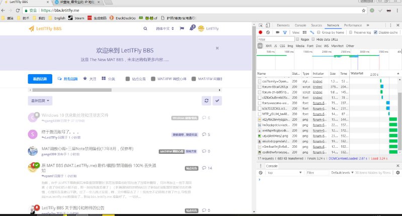
Task: Open the Tags link 分类
Action: point(108,79)
